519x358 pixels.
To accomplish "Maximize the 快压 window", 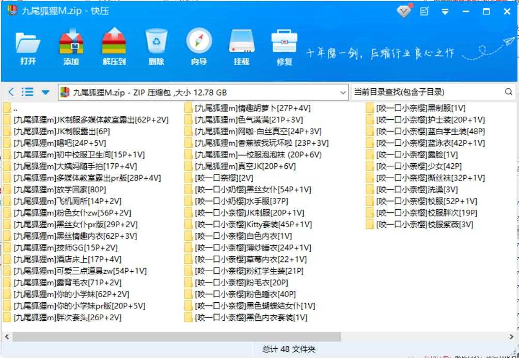I will 486,11.
